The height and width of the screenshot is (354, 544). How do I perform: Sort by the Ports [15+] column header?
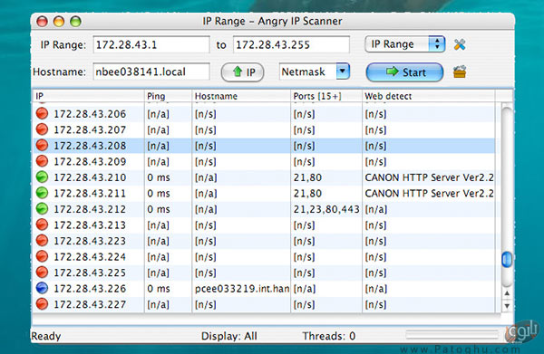(x=326, y=96)
